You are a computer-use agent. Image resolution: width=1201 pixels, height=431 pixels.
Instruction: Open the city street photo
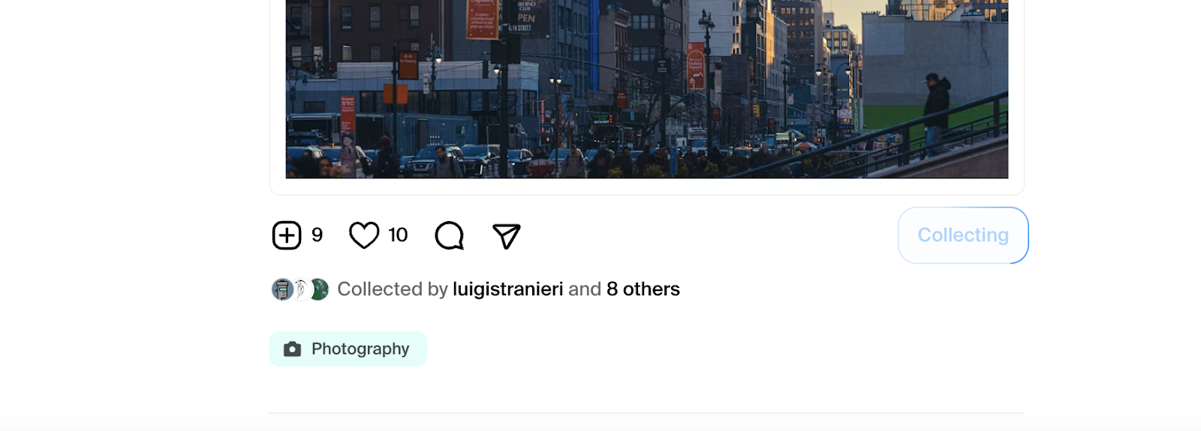pos(647,89)
